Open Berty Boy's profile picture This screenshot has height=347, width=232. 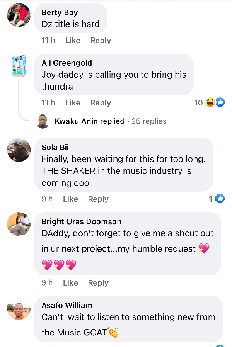tap(19, 15)
